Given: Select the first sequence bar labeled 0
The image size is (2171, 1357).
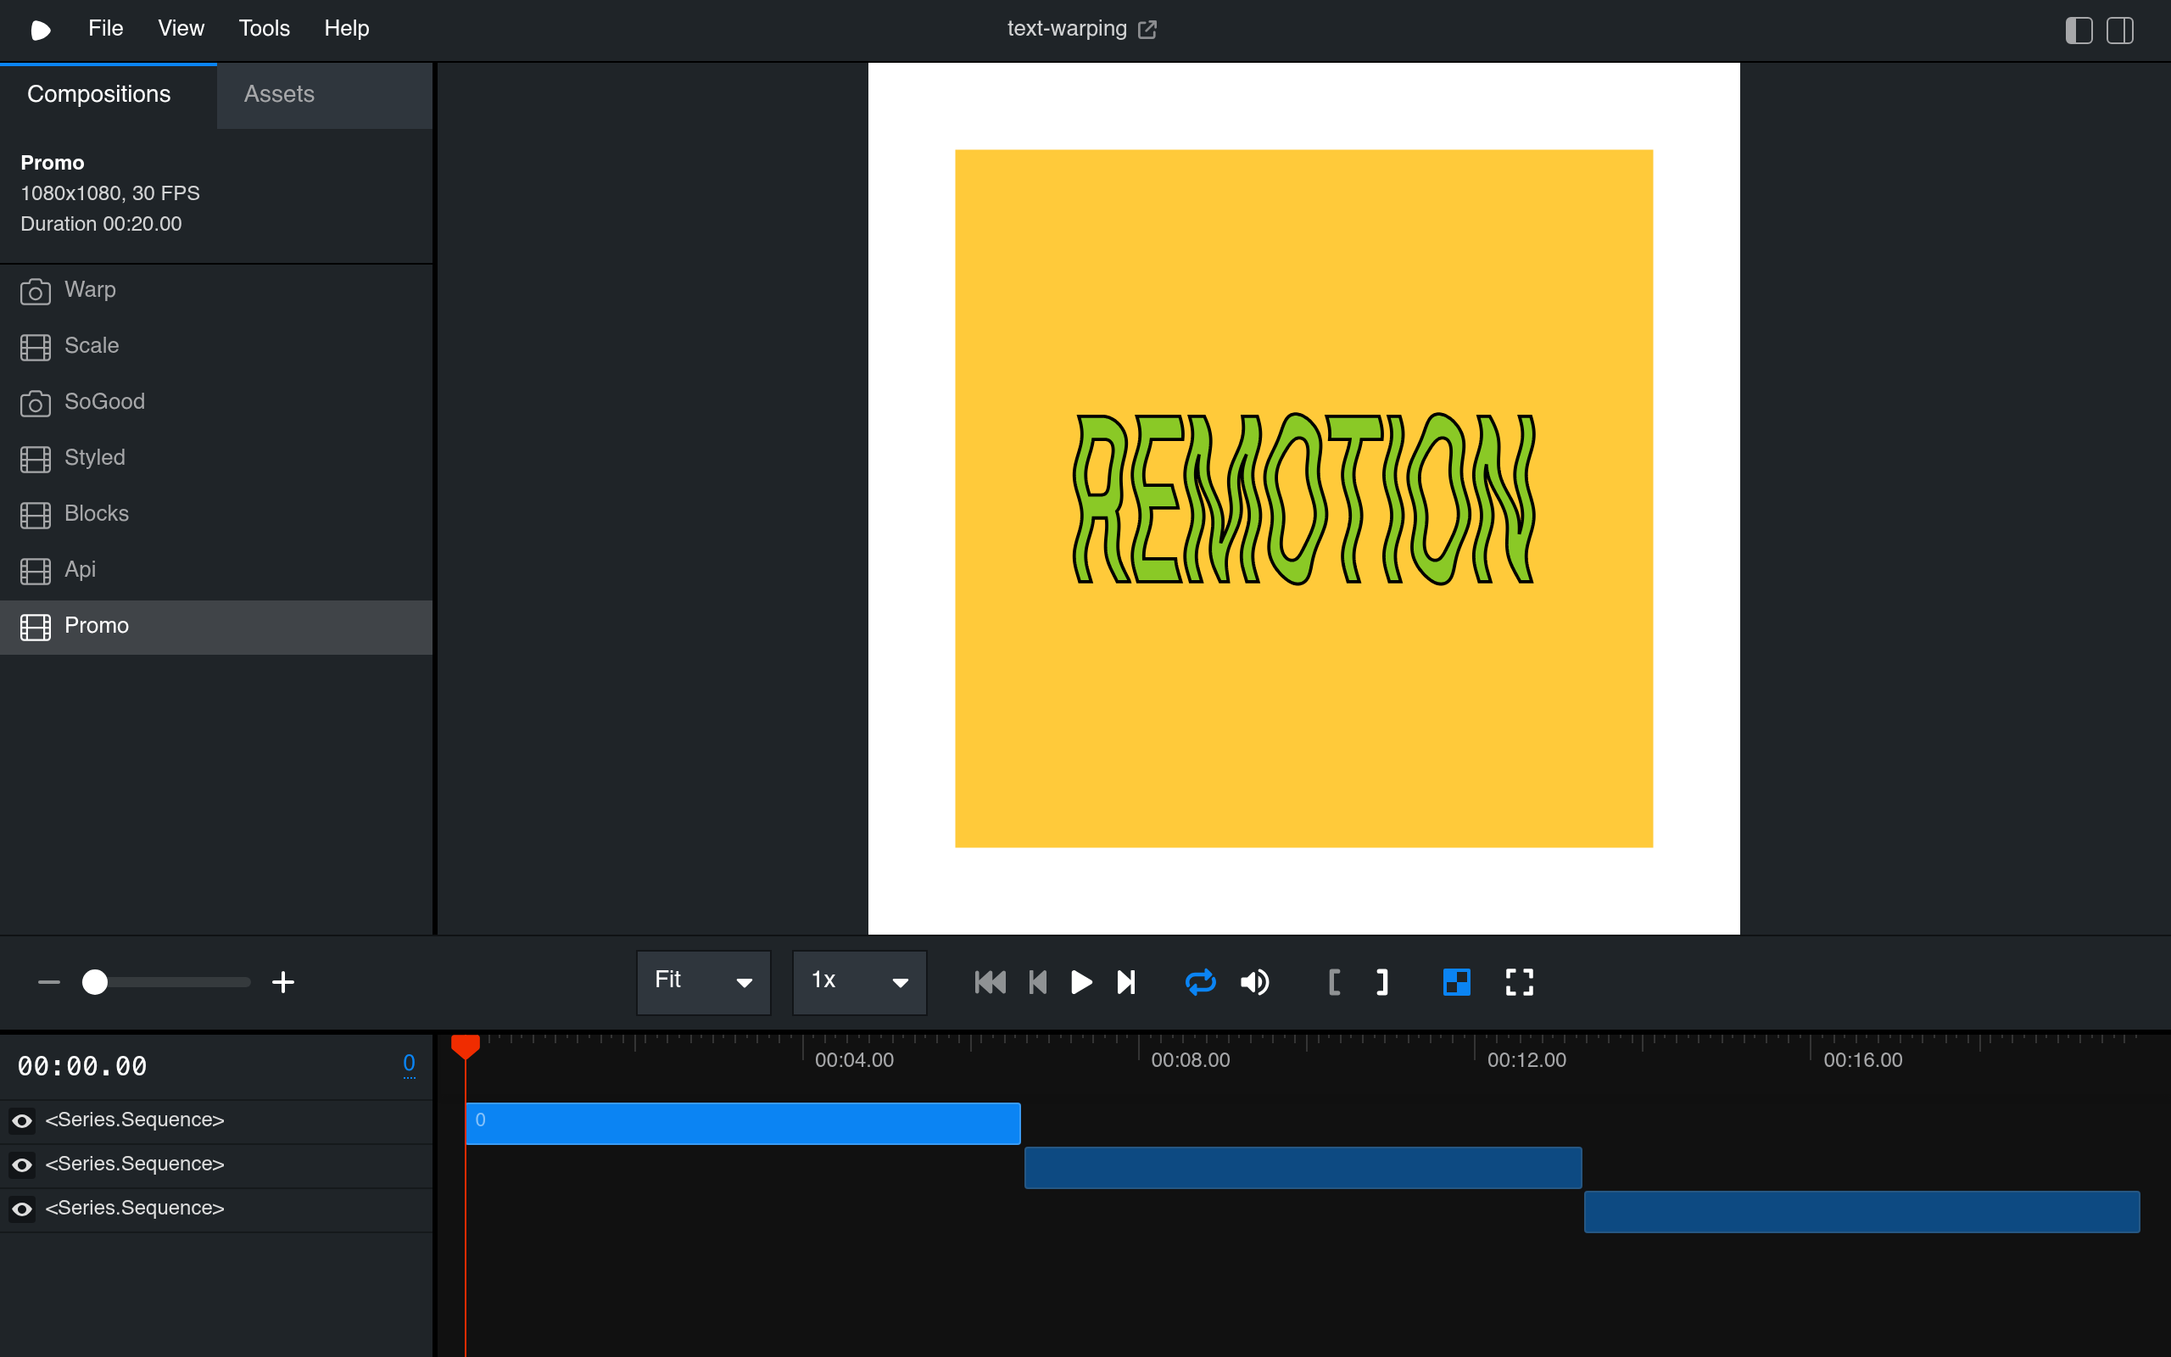Looking at the screenshot, I should pyautogui.click(x=743, y=1124).
